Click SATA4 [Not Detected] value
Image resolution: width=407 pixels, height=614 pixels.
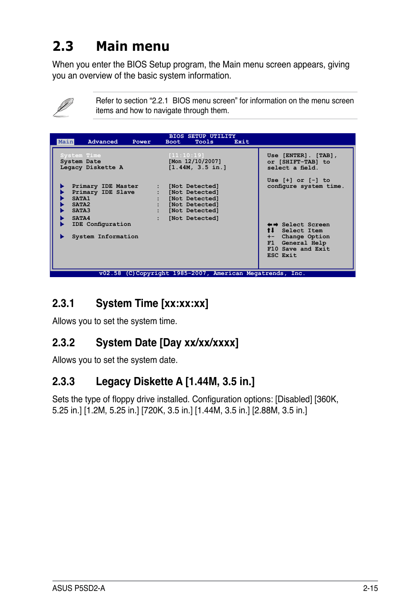click(x=194, y=218)
